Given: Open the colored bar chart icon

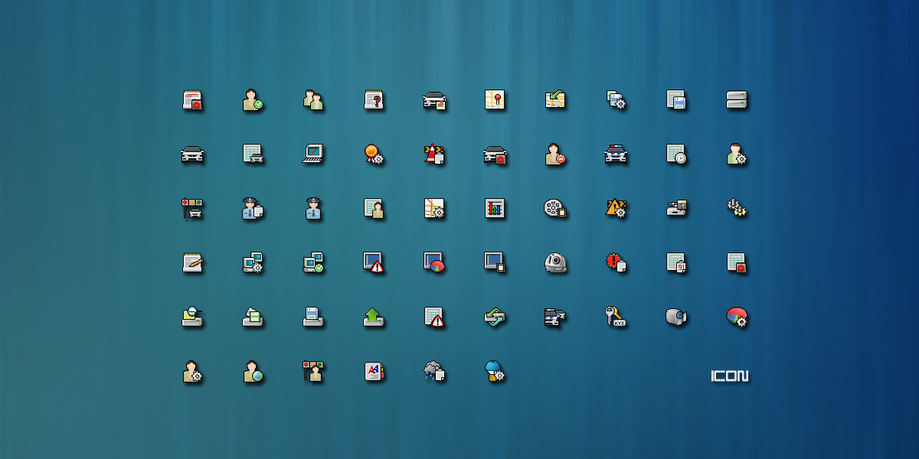Looking at the screenshot, I should click(x=495, y=208).
